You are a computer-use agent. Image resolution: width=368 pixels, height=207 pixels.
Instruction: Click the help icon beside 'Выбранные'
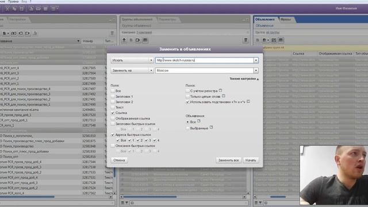point(211,128)
